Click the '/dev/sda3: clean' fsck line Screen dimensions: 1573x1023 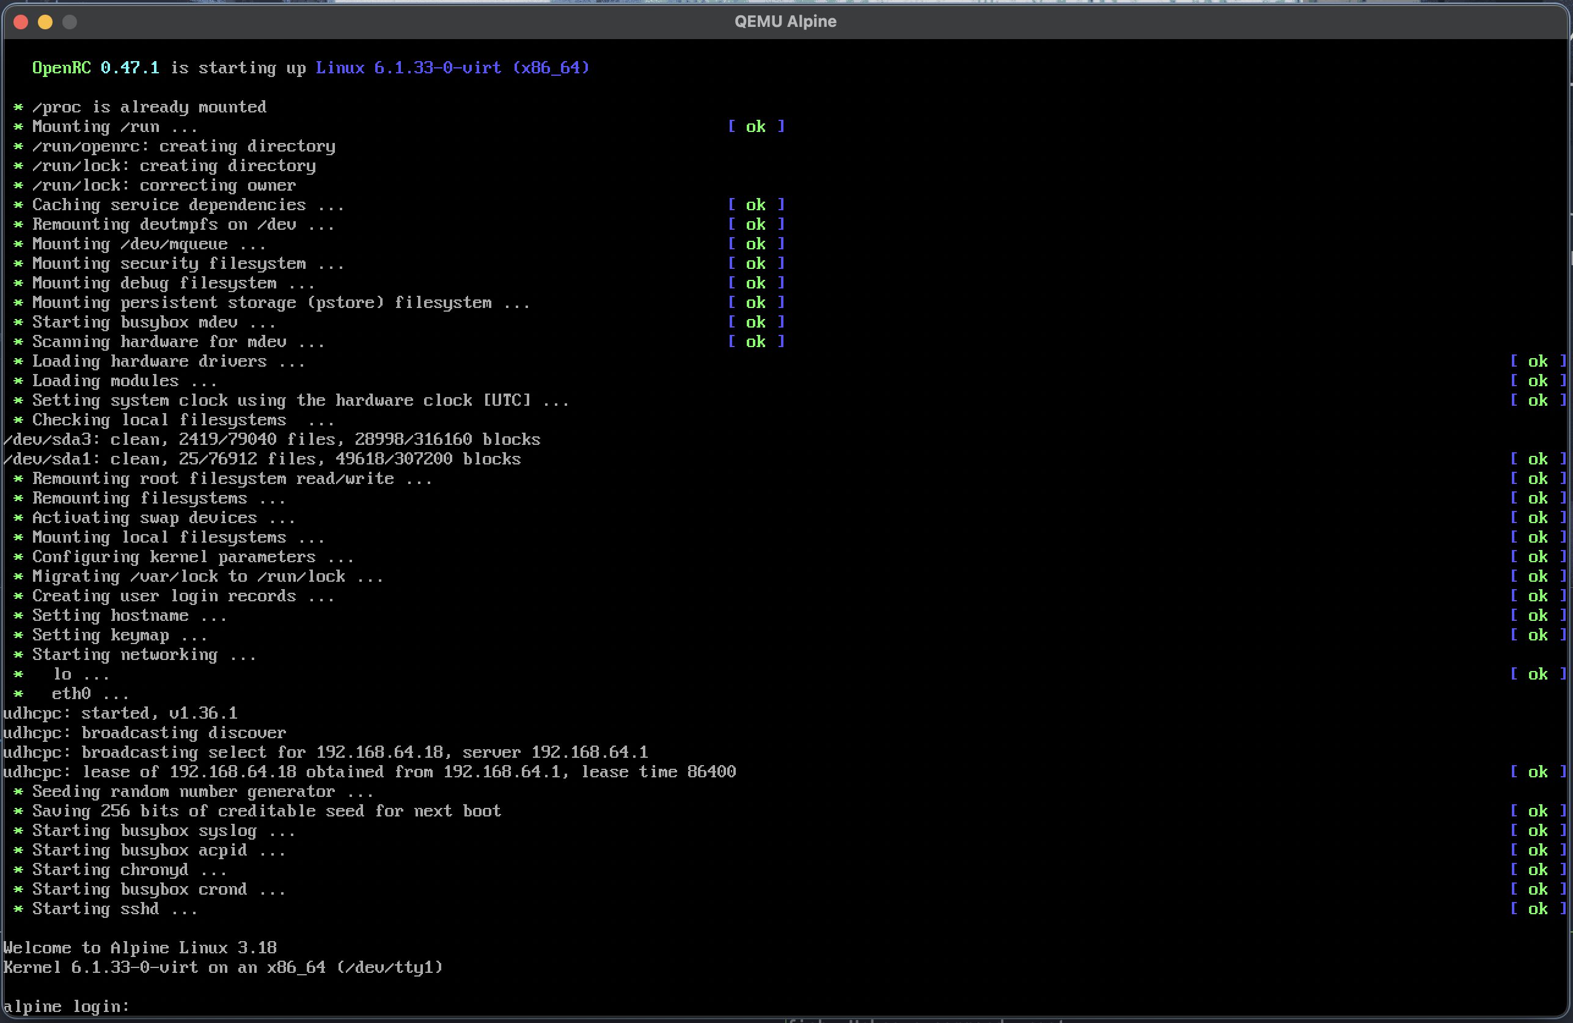(272, 439)
